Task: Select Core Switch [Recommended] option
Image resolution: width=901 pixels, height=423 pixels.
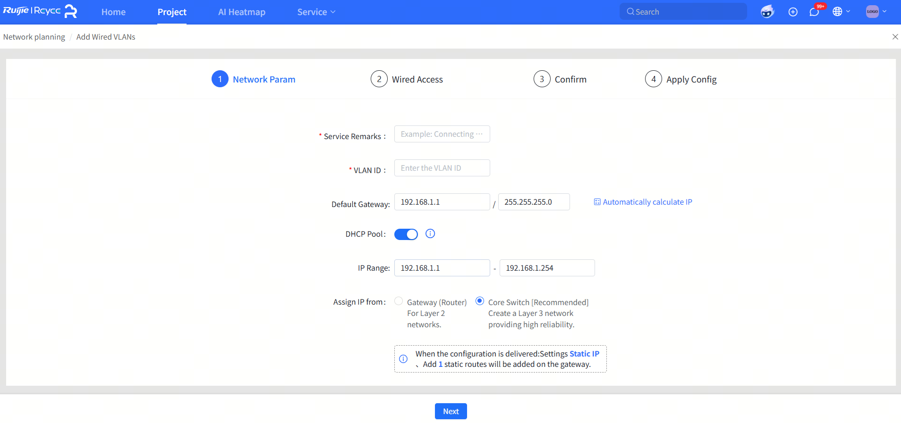Action: (x=480, y=301)
